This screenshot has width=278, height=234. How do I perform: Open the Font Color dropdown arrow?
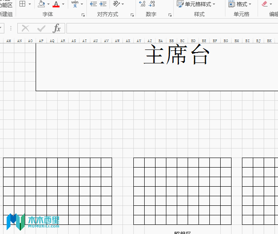(63, 4)
